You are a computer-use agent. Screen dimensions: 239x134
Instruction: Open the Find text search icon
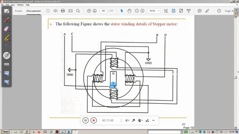point(78,11)
